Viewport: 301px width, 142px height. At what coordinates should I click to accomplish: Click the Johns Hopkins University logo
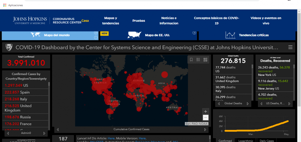click(x=30, y=21)
